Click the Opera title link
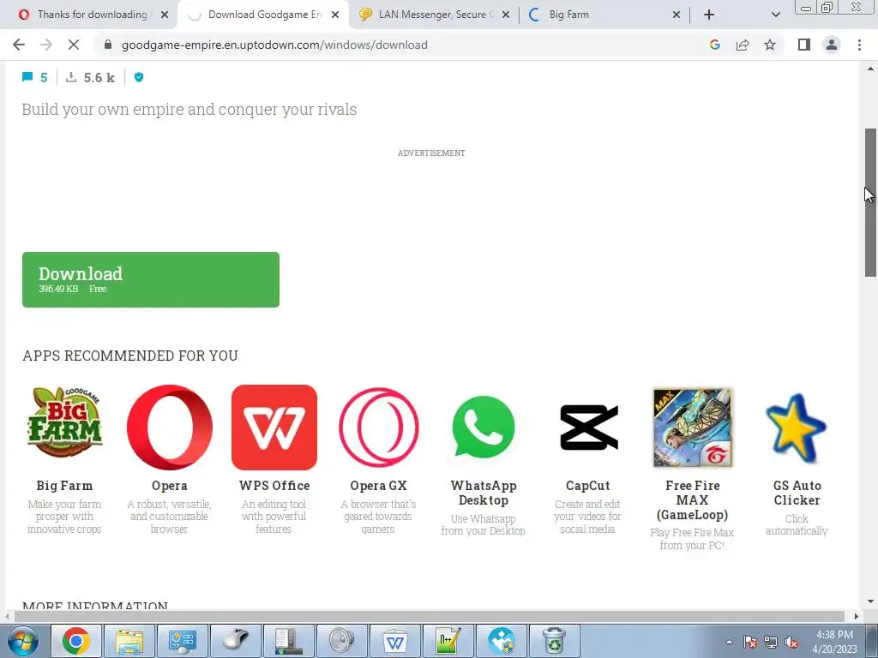Image resolution: width=878 pixels, height=658 pixels. pos(170,486)
